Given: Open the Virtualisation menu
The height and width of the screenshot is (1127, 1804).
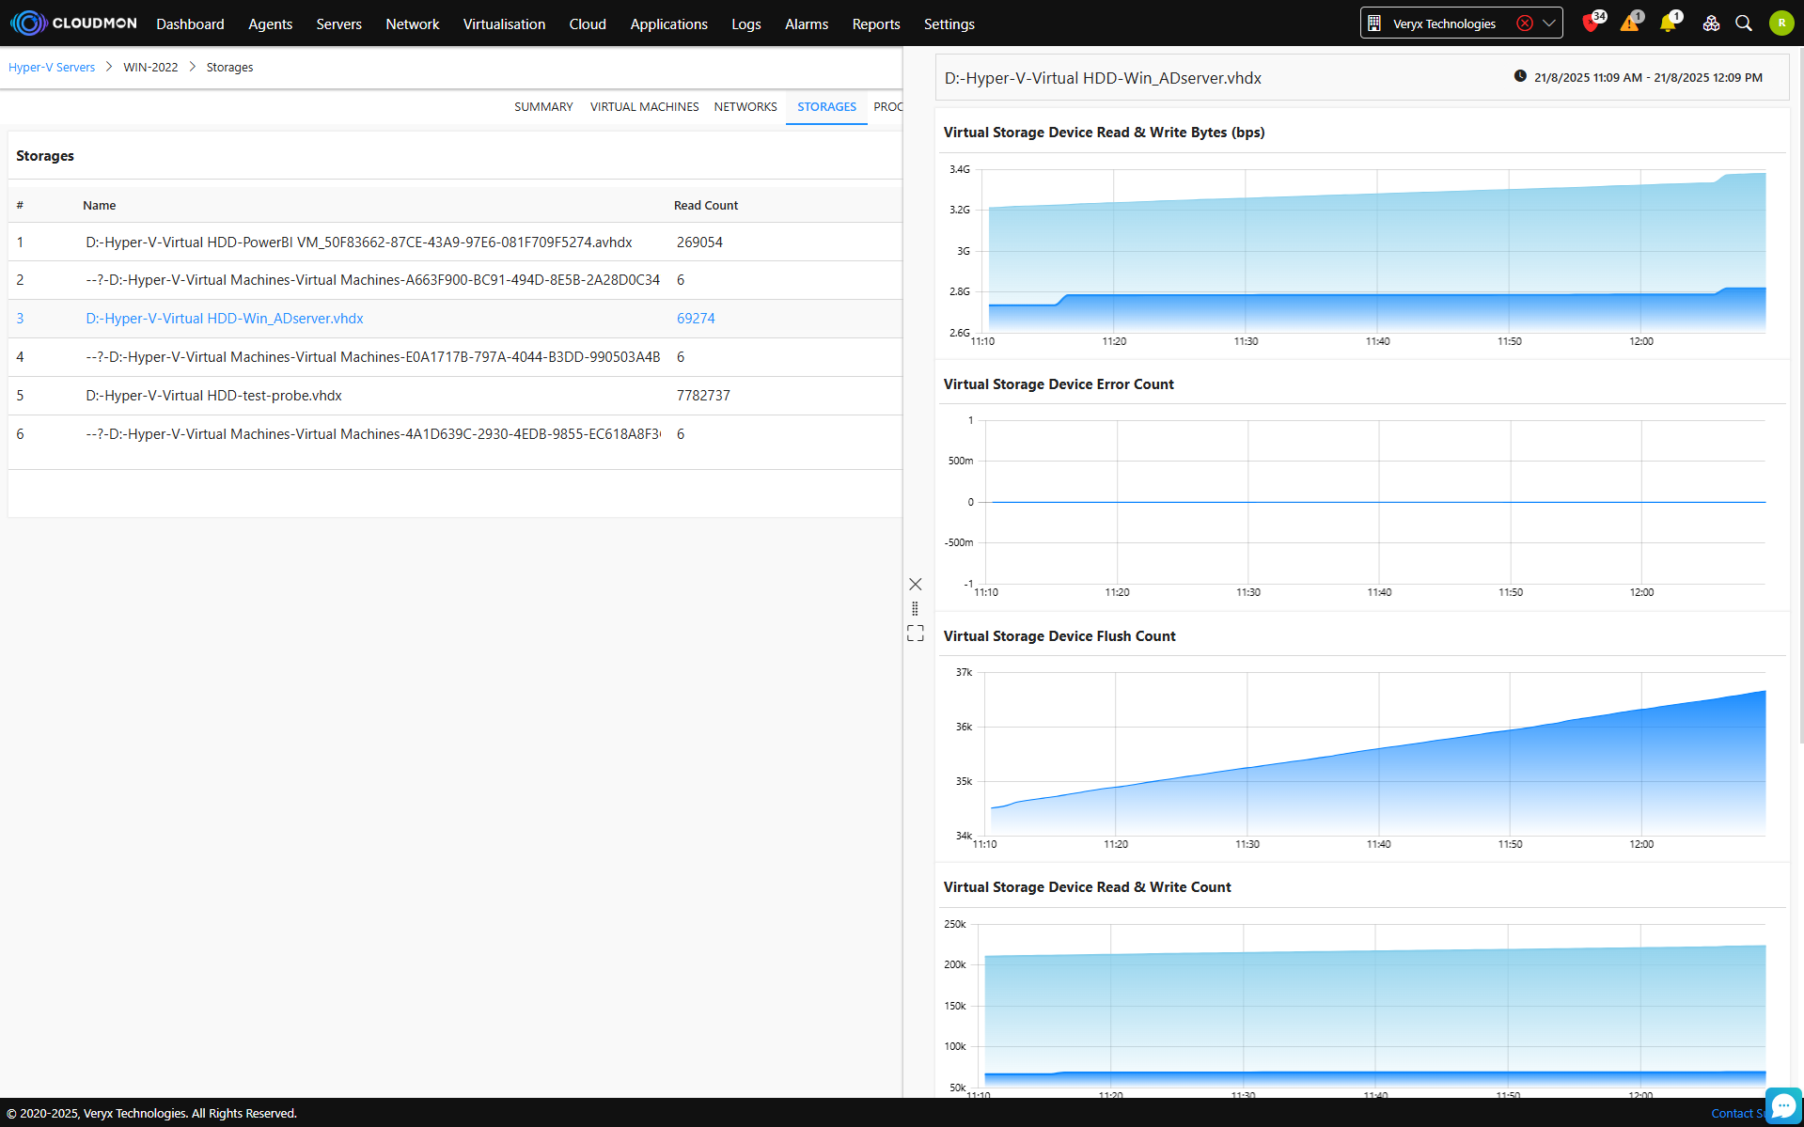Looking at the screenshot, I should 504,23.
